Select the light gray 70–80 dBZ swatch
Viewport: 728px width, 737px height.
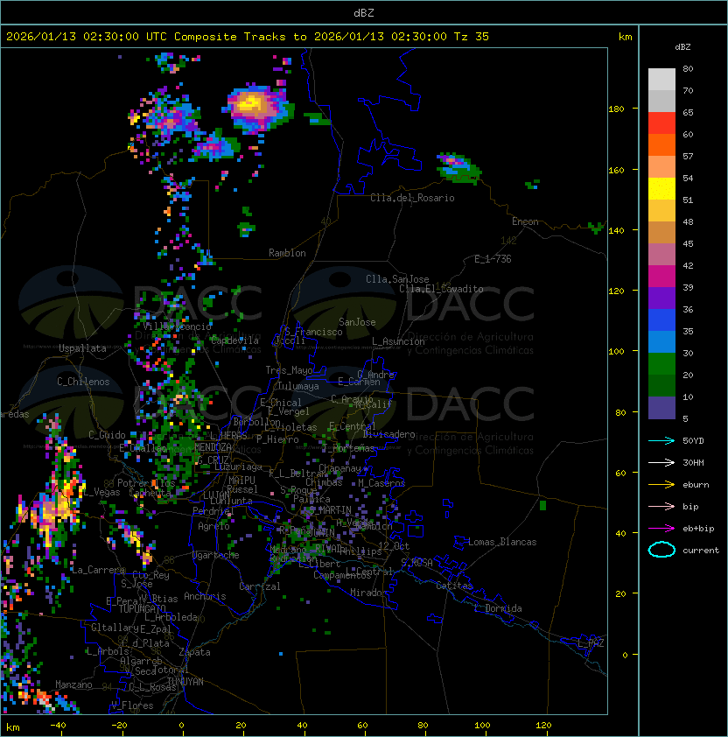pyautogui.click(x=661, y=79)
